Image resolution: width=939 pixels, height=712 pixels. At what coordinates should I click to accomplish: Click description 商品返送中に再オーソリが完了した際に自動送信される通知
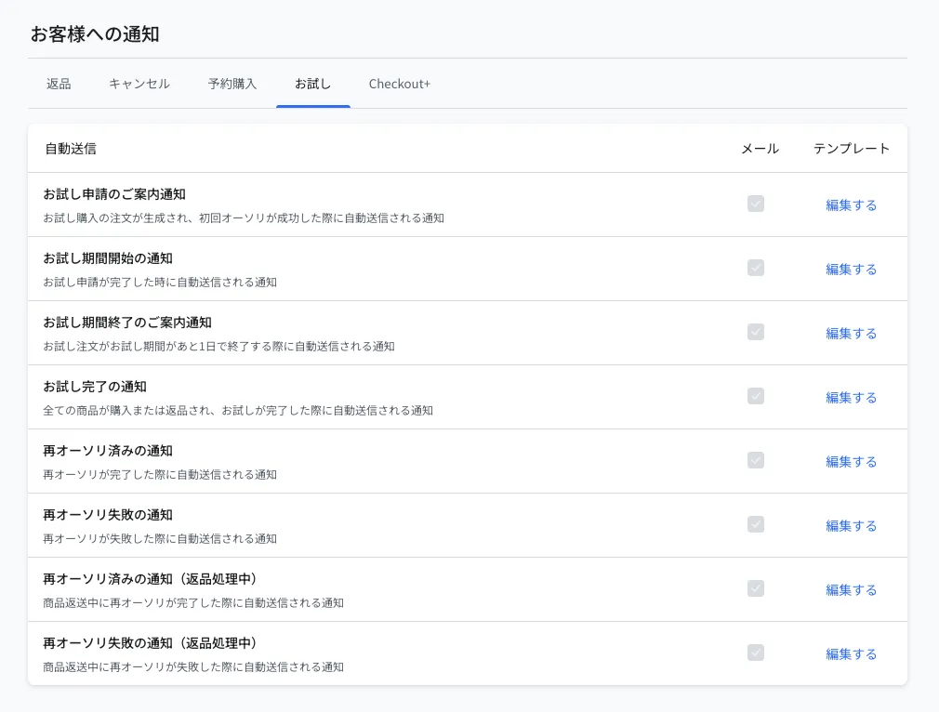point(193,602)
